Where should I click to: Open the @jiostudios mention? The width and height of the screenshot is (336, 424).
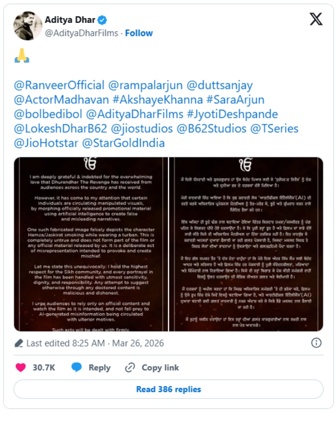click(x=142, y=128)
